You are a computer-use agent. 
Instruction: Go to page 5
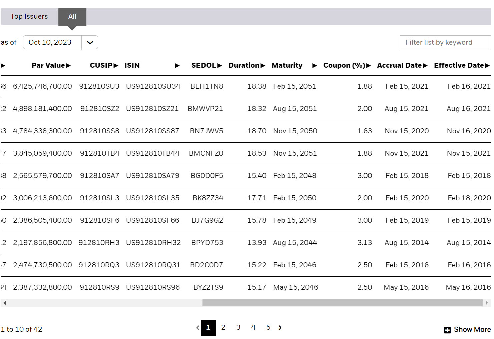[x=268, y=327]
